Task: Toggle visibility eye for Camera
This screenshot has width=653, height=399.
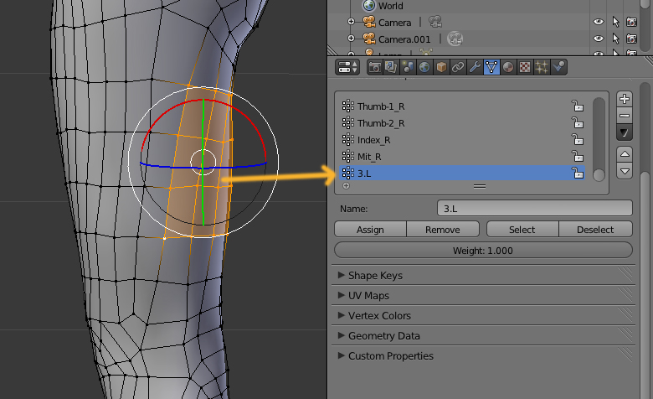Action: [x=598, y=23]
